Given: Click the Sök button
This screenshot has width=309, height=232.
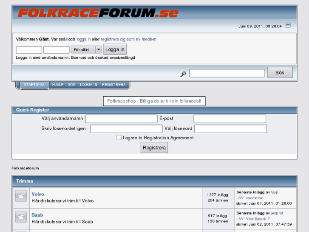Looking at the screenshot, I should click(x=280, y=73).
